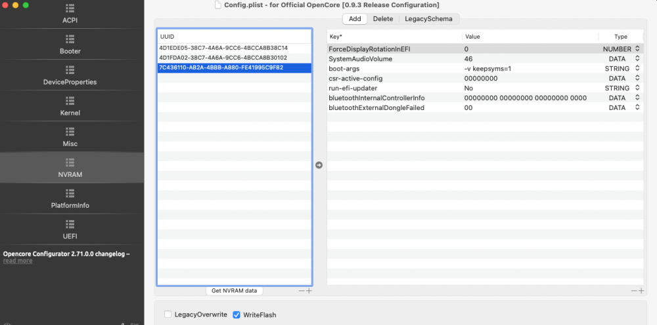
Task: Click the run-efi-updater key cell
Action: coord(353,88)
